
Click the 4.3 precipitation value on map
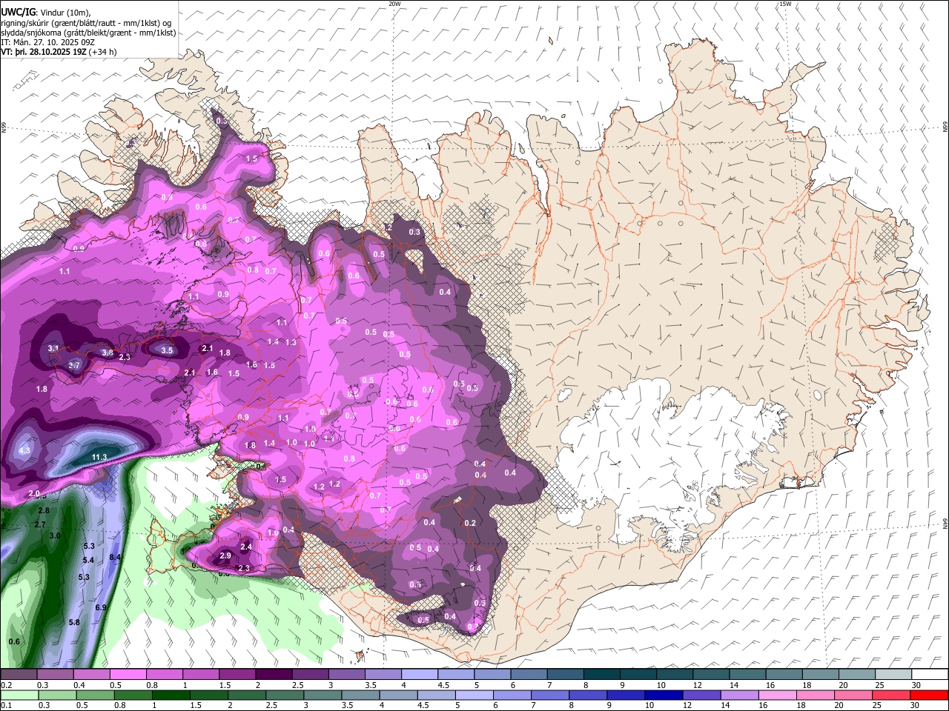coord(24,450)
